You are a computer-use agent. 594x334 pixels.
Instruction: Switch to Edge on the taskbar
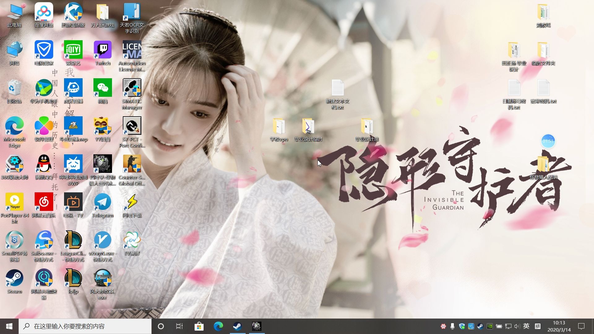coord(218,326)
